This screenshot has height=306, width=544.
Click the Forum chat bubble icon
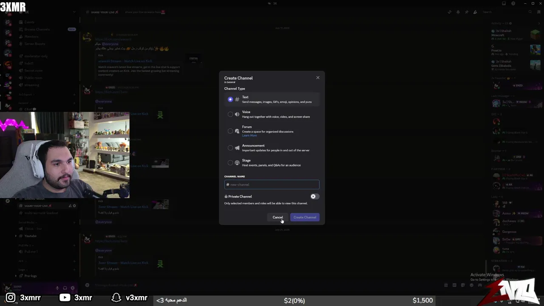[x=237, y=131]
